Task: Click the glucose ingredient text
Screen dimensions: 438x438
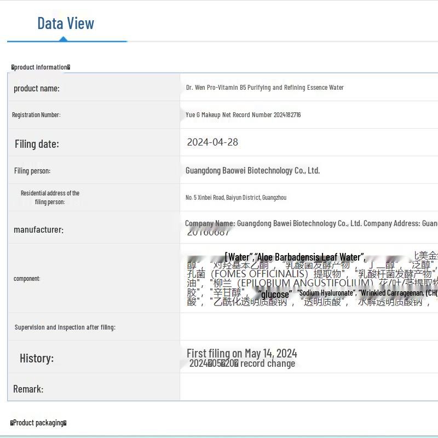Action: point(275,295)
